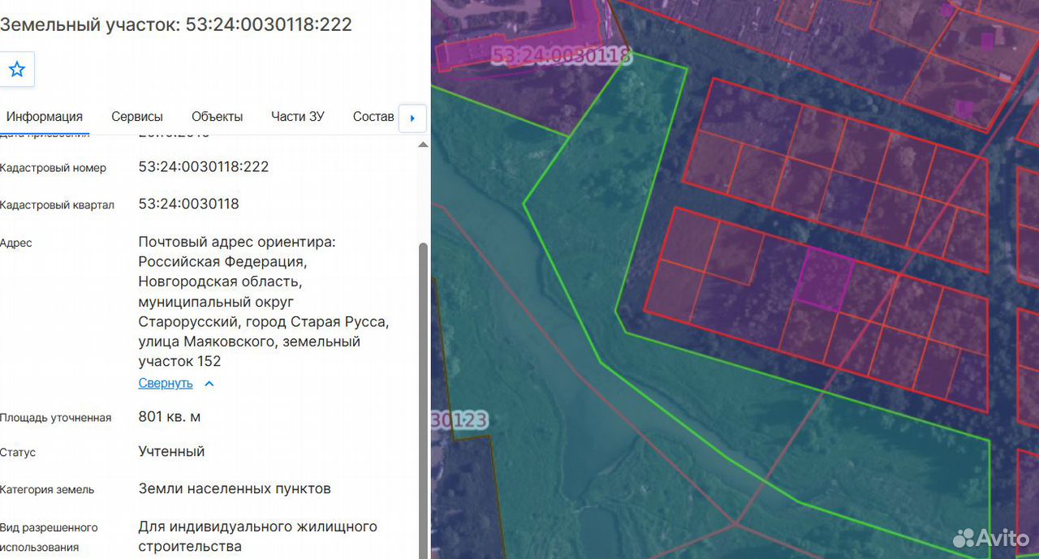1039x559 pixels.
Task: Click the area value 801 кв. м
Action: point(170,417)
